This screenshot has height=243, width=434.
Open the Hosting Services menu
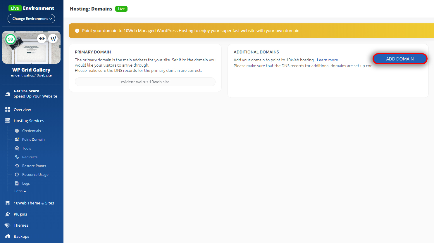tap(29, 121)
